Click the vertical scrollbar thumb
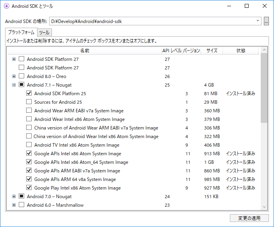The image size is (274, 227). pos(264,88)
